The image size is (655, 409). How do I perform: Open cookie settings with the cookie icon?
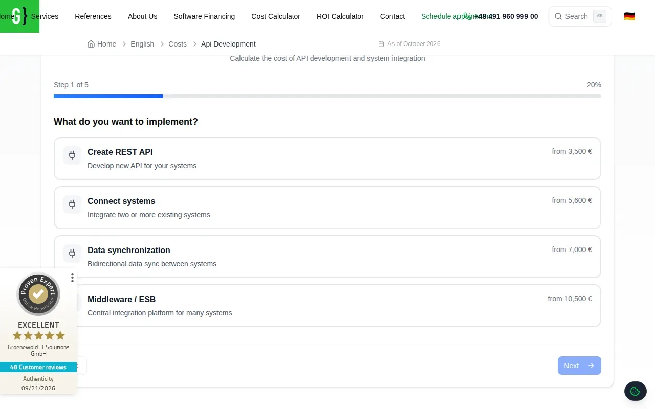[x=635, y=391]
